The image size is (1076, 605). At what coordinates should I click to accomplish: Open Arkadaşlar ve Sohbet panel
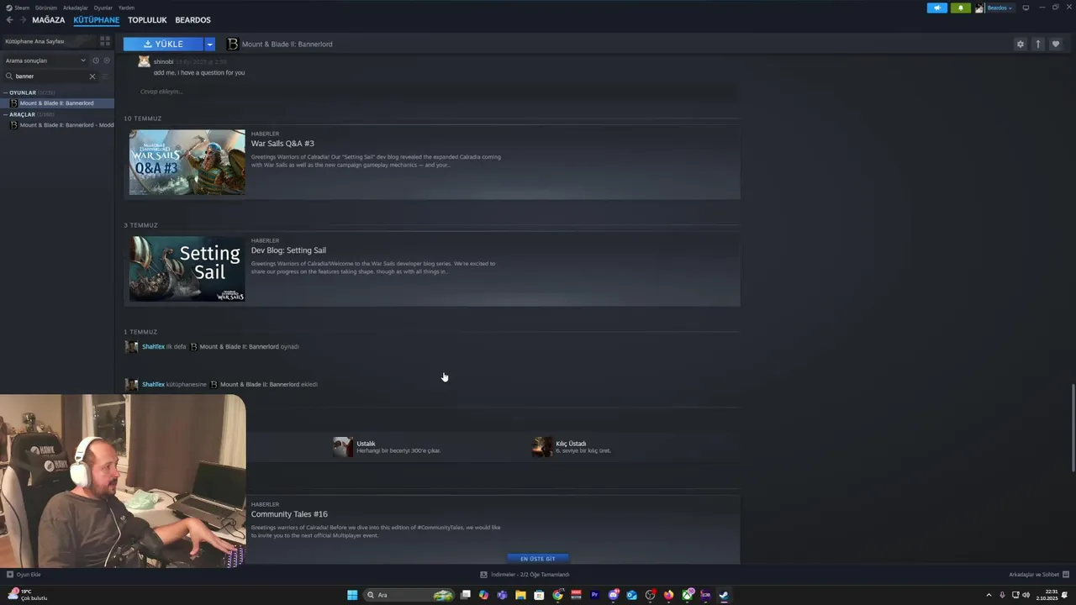(1039, 575)
